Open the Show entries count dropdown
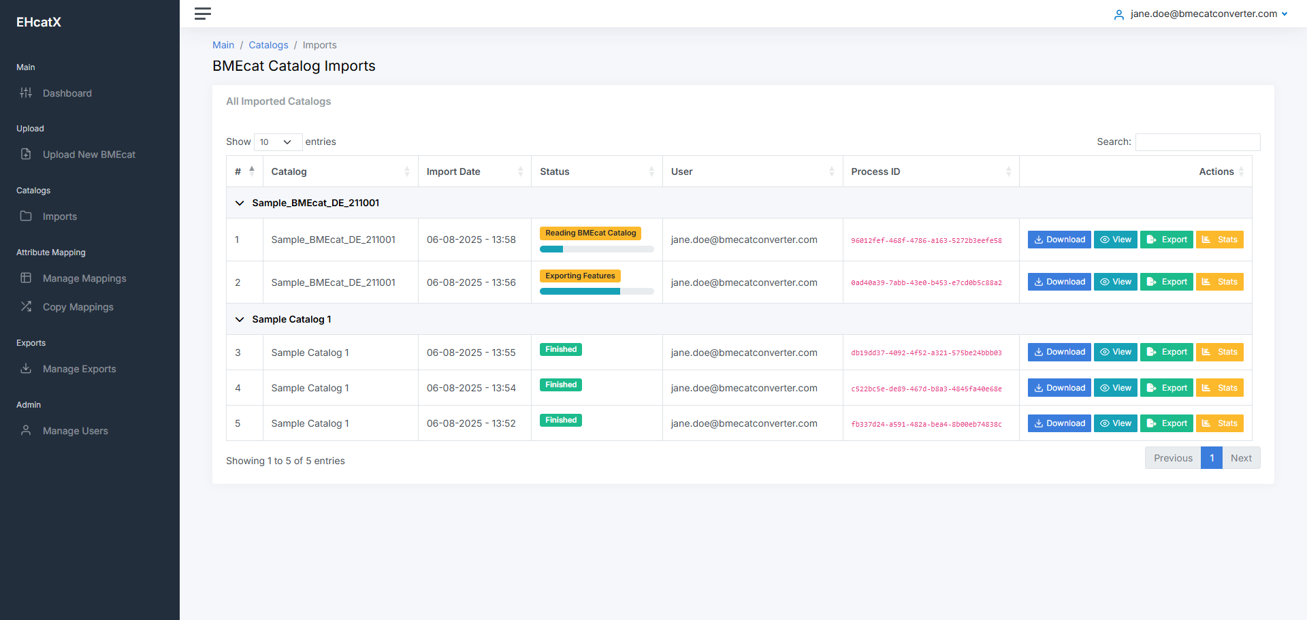The width and height of the screenshot is (1307, 620). (278, 142)
